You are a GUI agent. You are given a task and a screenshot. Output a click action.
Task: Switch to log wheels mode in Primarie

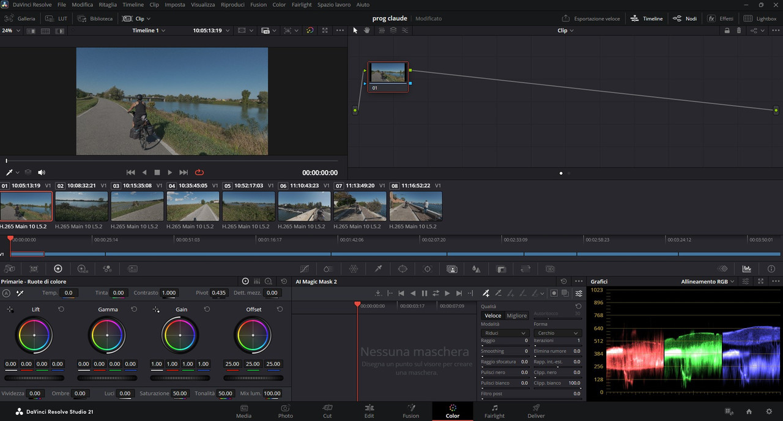pos(268,281)
